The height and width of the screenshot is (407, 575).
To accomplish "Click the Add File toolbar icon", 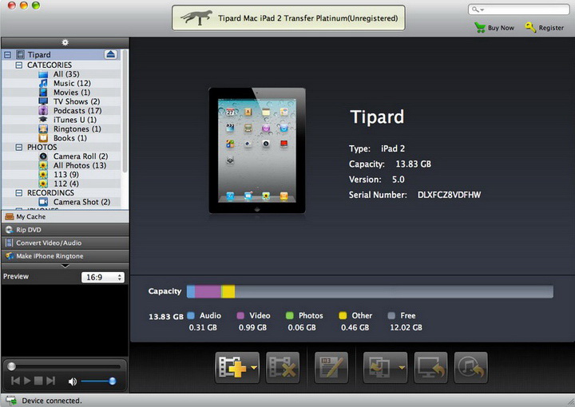I will 232,367.
